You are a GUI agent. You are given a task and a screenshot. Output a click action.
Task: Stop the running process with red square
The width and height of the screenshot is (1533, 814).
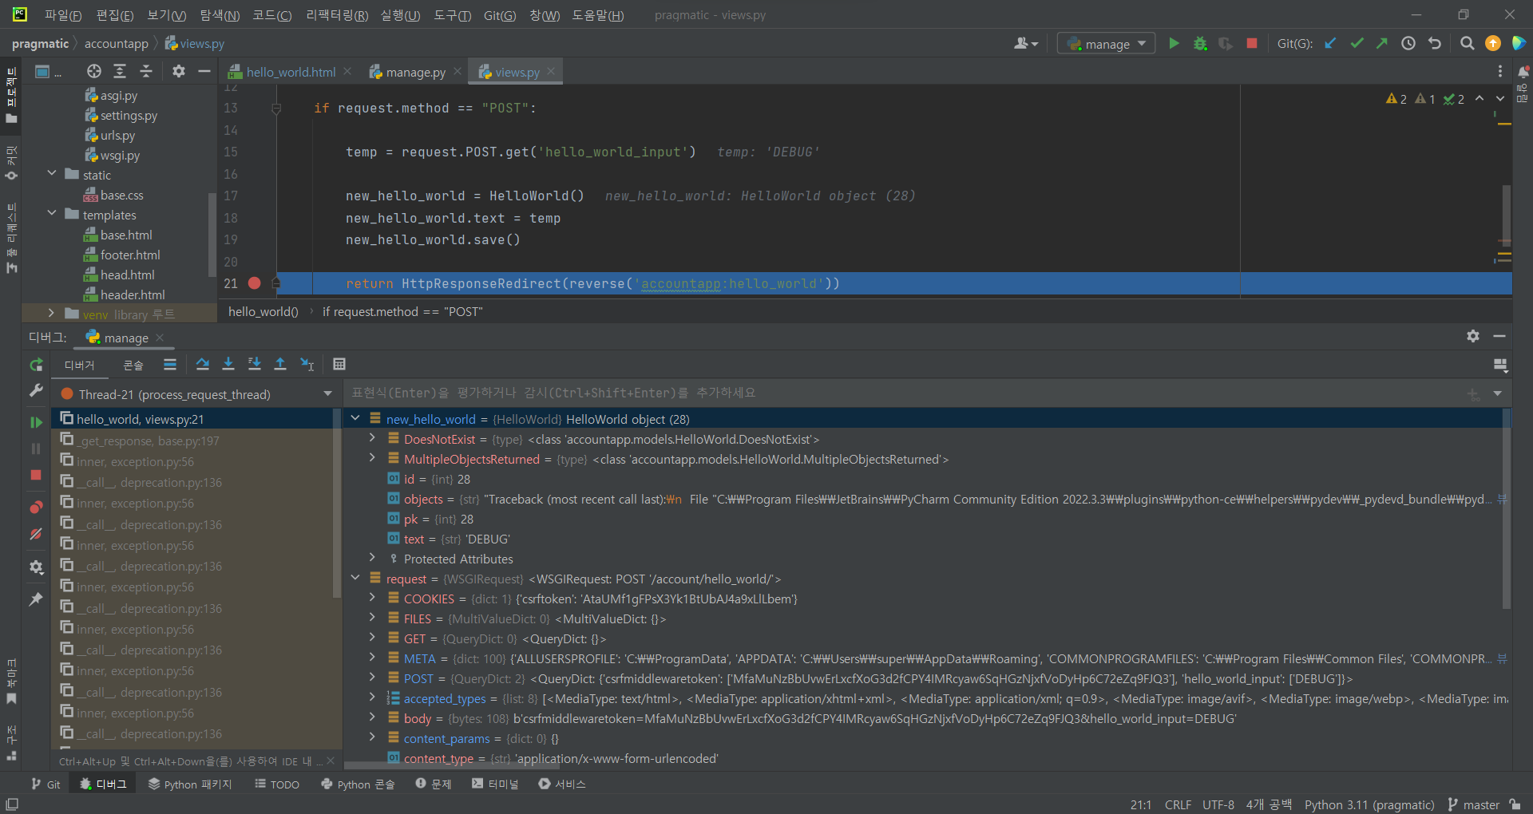(x=1252, y=44)
